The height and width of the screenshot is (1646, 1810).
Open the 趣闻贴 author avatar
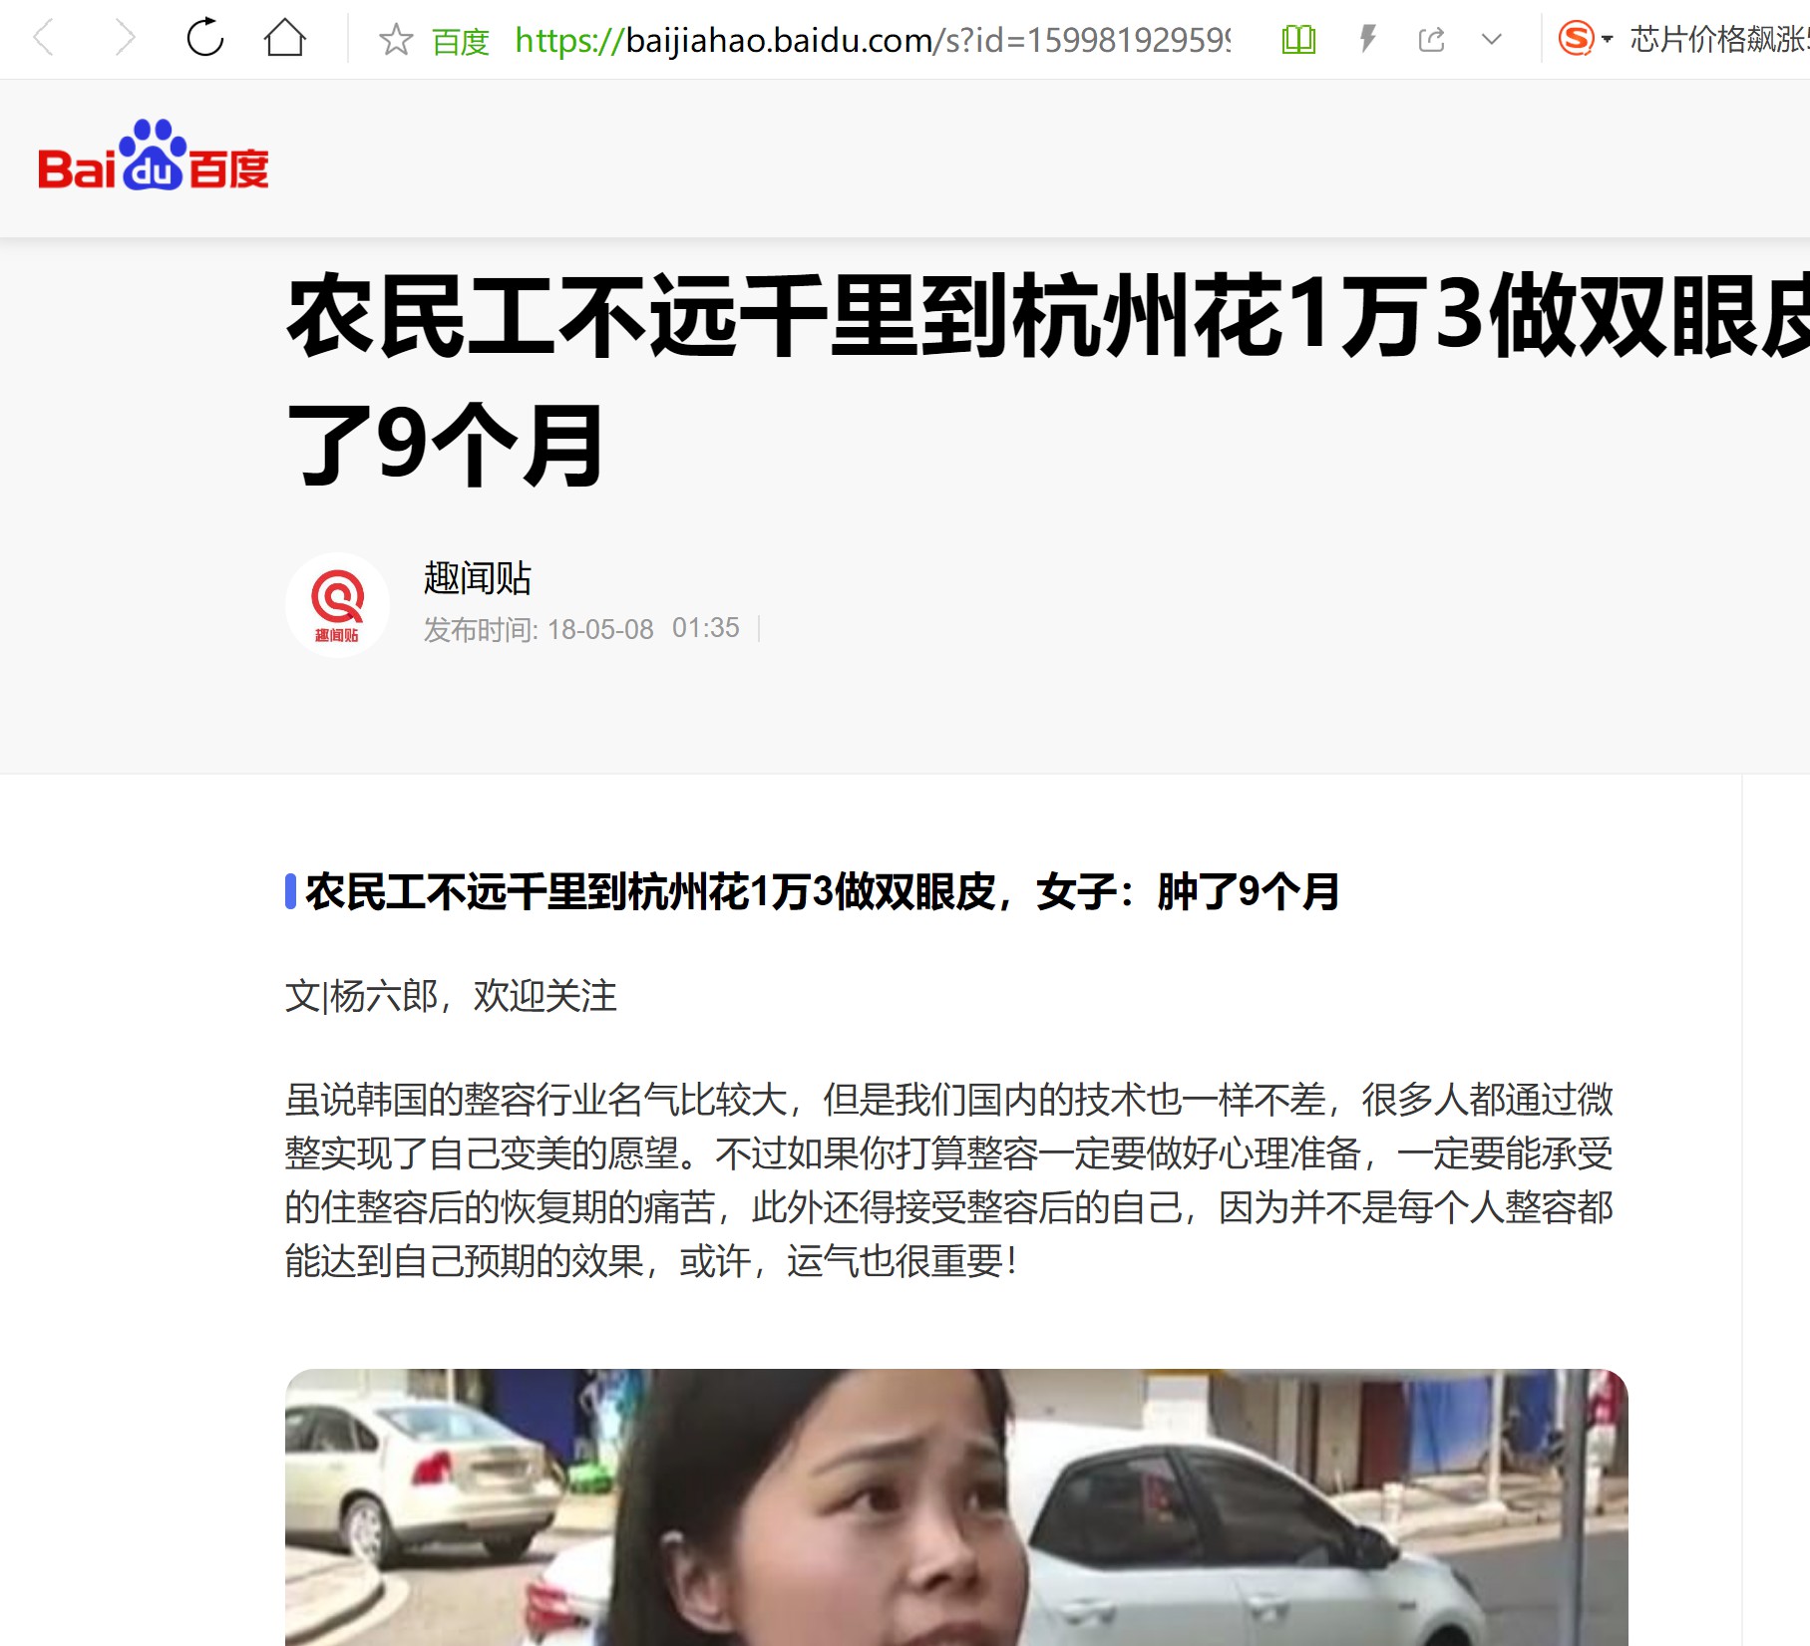(337, 605)
